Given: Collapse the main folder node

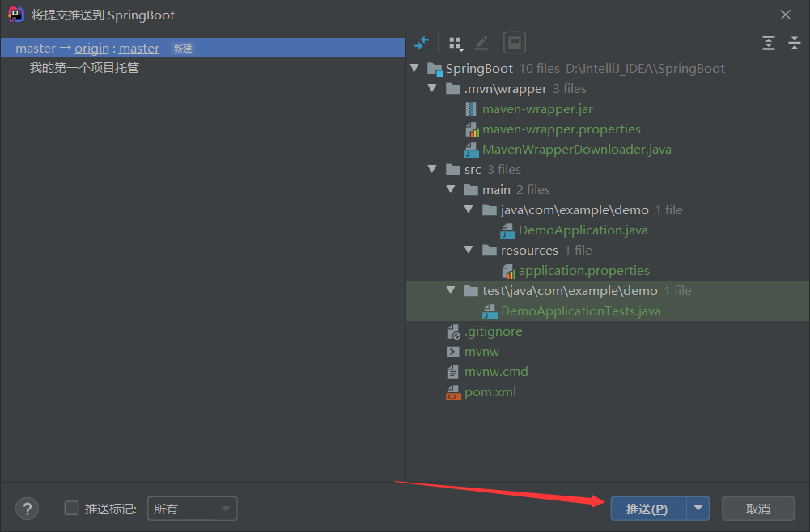Looking at the screenshot, I should (x=451, y=189).
